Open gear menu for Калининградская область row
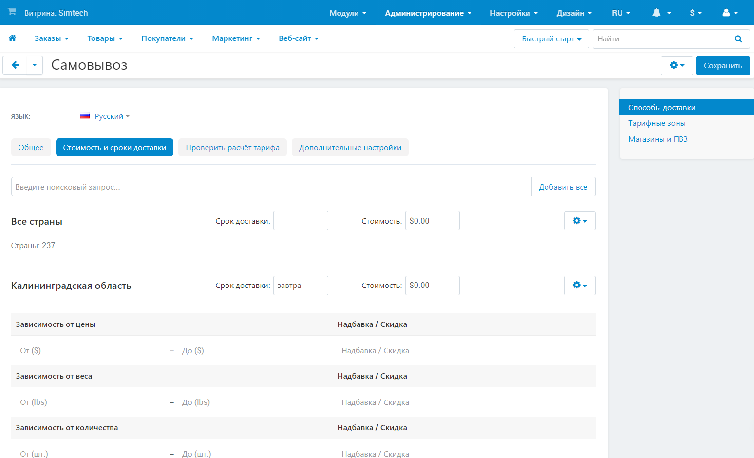The image size is (754, 458). (x=579, y=286)
